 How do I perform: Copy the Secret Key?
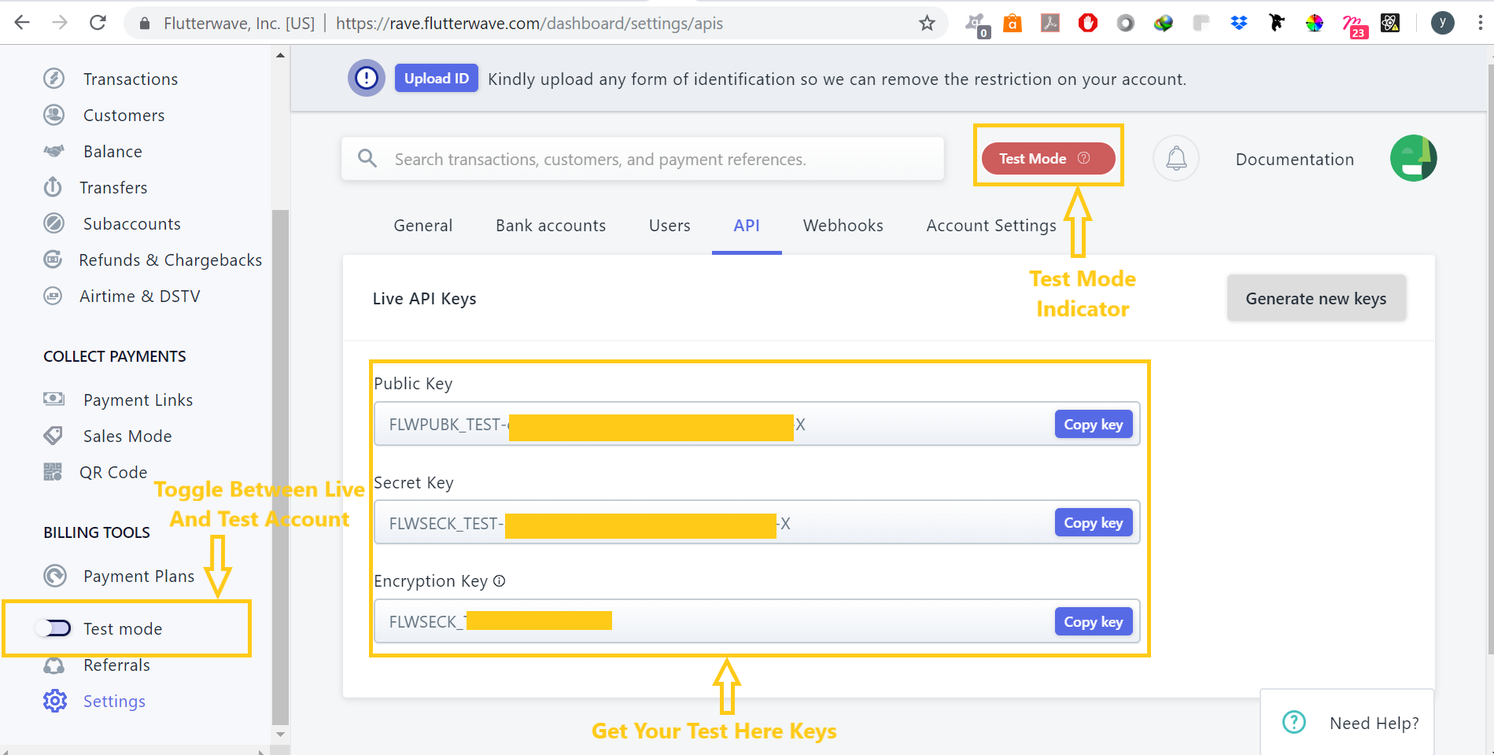tap(1094, 522)
